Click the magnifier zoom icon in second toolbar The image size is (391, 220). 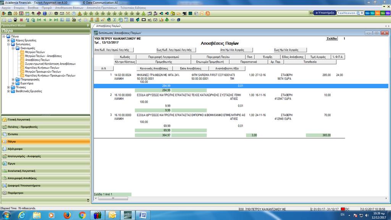33,20
